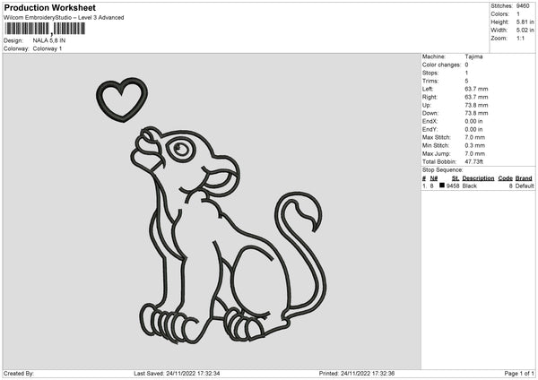
Task: Click the heart shape in the design preview
Action: tap(122, 99)
